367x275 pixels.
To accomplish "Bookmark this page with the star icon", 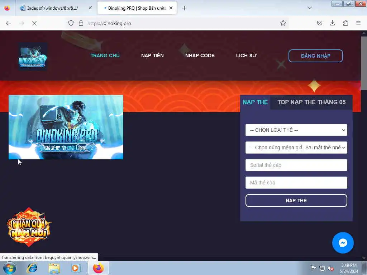I will pyautogui.click(x=283, y=23).
